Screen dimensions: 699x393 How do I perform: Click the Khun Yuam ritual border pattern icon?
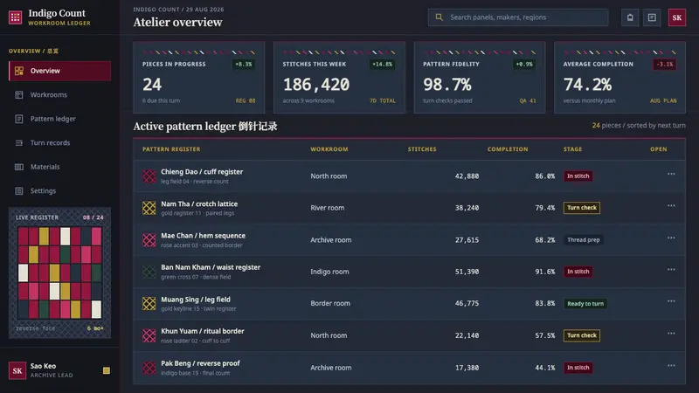[149, 335]
